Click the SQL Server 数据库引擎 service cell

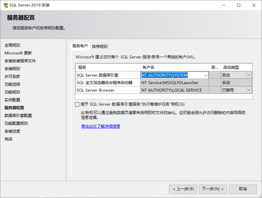tap(108, 75)
